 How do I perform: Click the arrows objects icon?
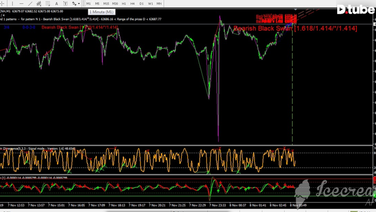pos(75,4)
